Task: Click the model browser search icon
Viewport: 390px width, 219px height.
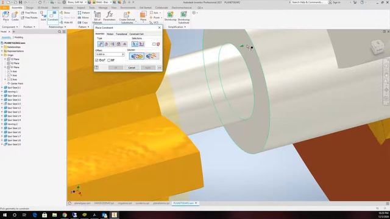Action: click(60, 32)
